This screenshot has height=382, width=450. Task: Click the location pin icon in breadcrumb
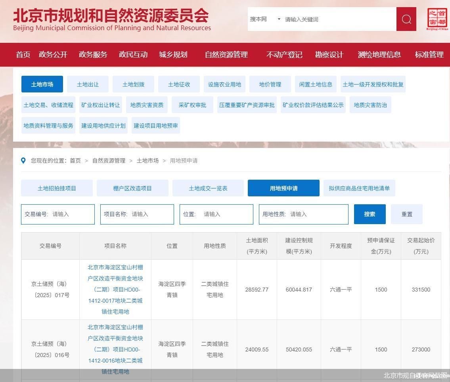coord(23,160)
